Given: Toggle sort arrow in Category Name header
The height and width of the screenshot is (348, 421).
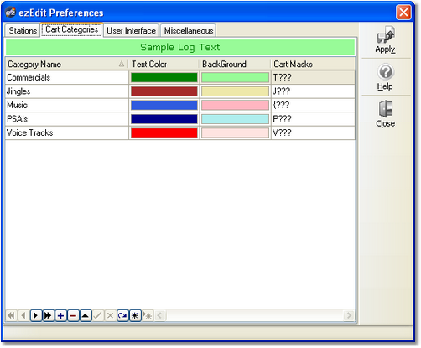Looking at the screenshot, I should [x=122, y=64].
